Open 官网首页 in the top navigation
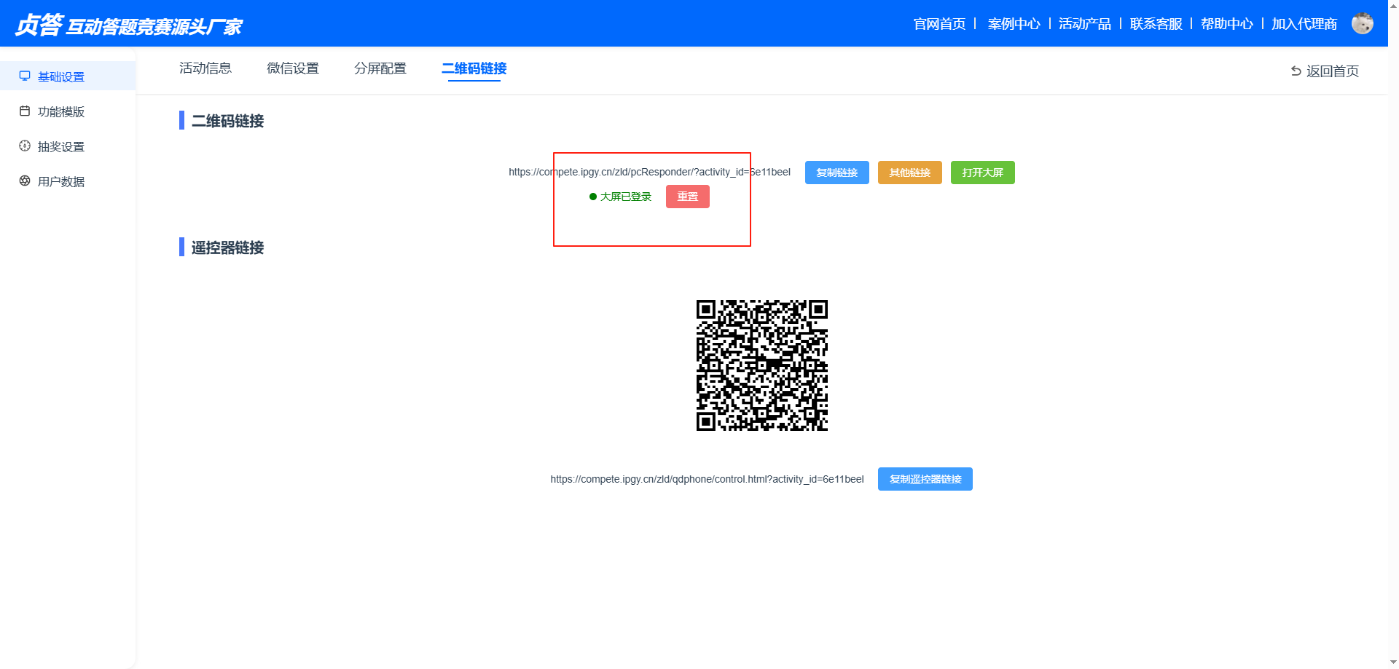This screenshot has height=669, width=1399. (x=940, y=24)
